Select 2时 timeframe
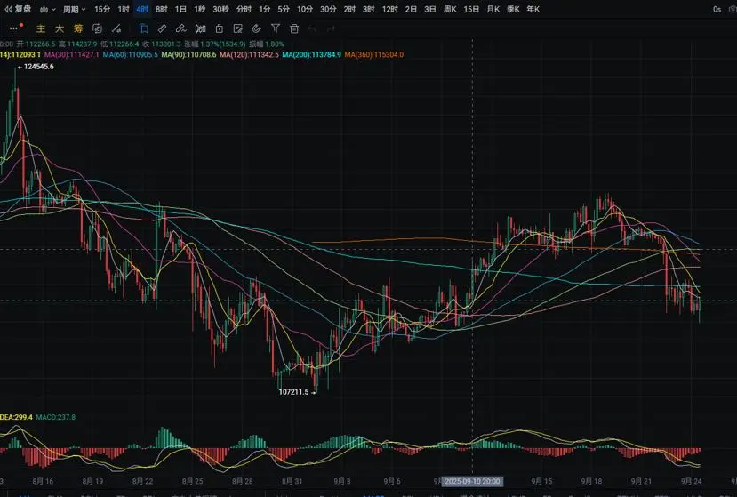Viewport: 737px width, 497px height. pyautogui.click(x=349, y=9)
